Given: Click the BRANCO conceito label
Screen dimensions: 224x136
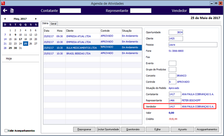Looking at the screenshot, I should click(x=182, y=76).
